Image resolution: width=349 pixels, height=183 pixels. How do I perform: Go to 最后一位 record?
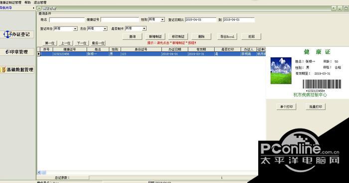[98, 43]
